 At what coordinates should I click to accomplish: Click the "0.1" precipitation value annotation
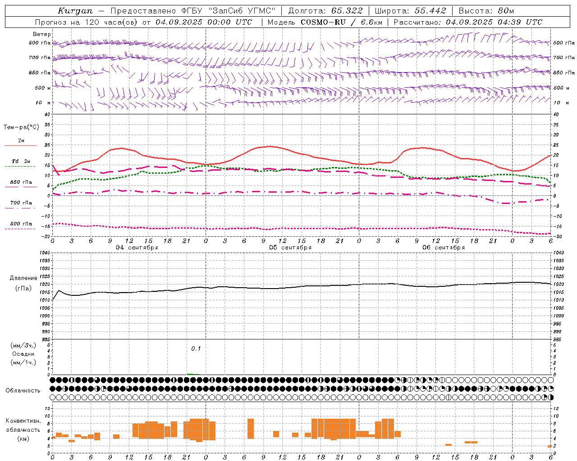196,348
